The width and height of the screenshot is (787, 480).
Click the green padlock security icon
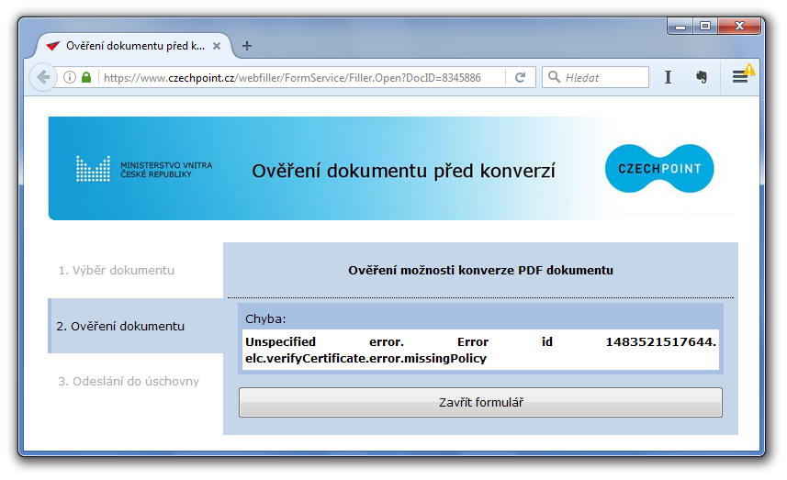pos(86,77)
